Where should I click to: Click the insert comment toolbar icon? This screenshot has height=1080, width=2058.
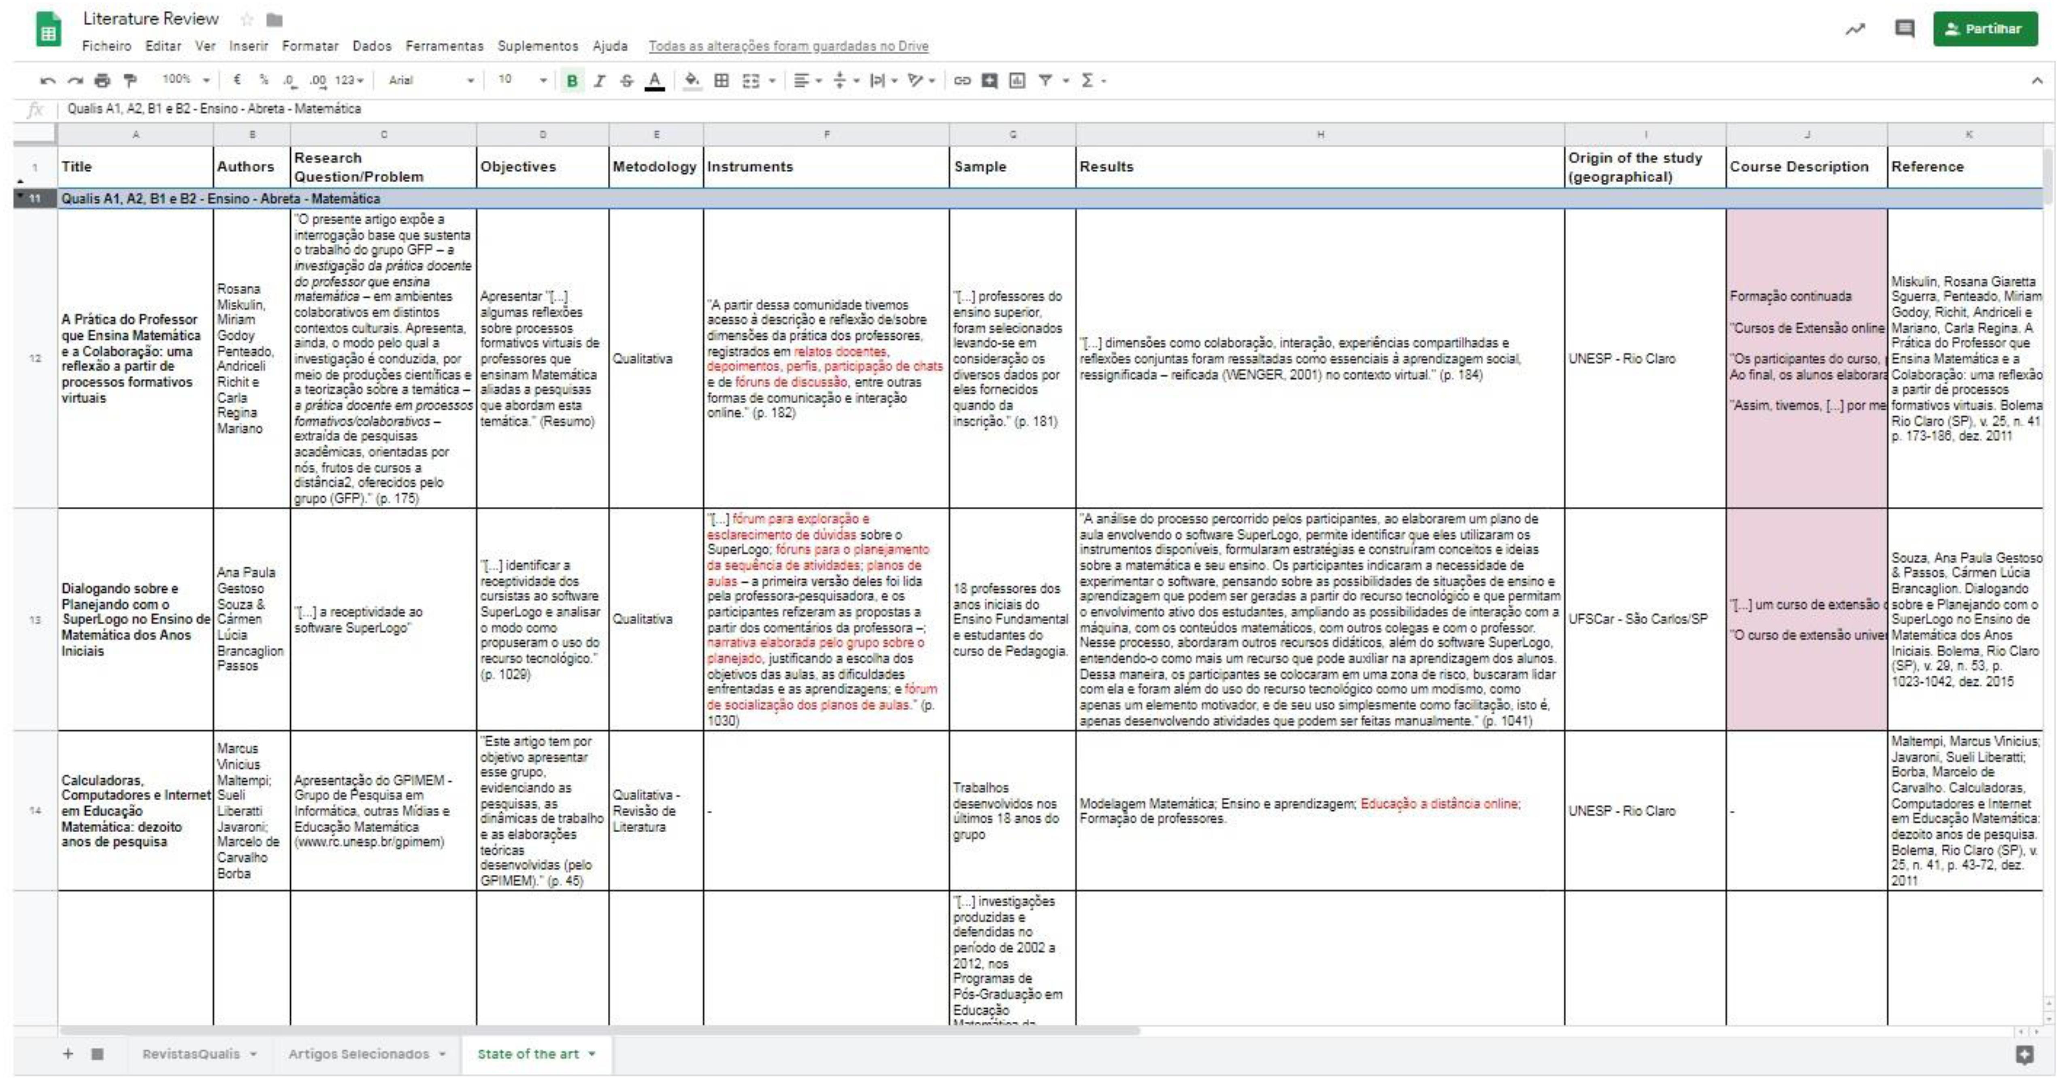[x=989, y=81]
